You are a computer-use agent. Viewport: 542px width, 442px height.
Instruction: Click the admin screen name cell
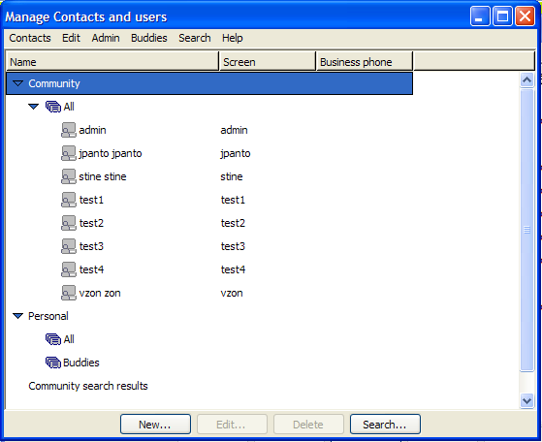[x=234, y=130]
